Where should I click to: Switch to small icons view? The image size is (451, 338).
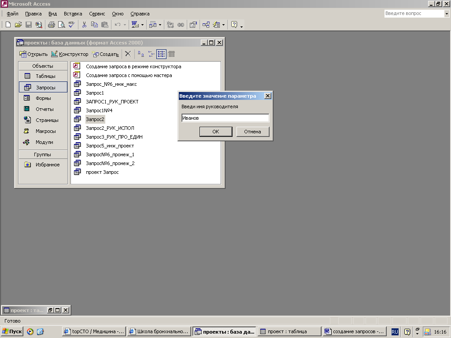[x=152, y=54]
